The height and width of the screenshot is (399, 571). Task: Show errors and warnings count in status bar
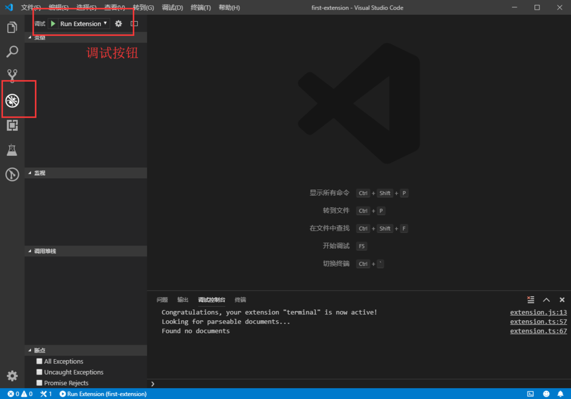pyautogui.click(x=20, y=394)
